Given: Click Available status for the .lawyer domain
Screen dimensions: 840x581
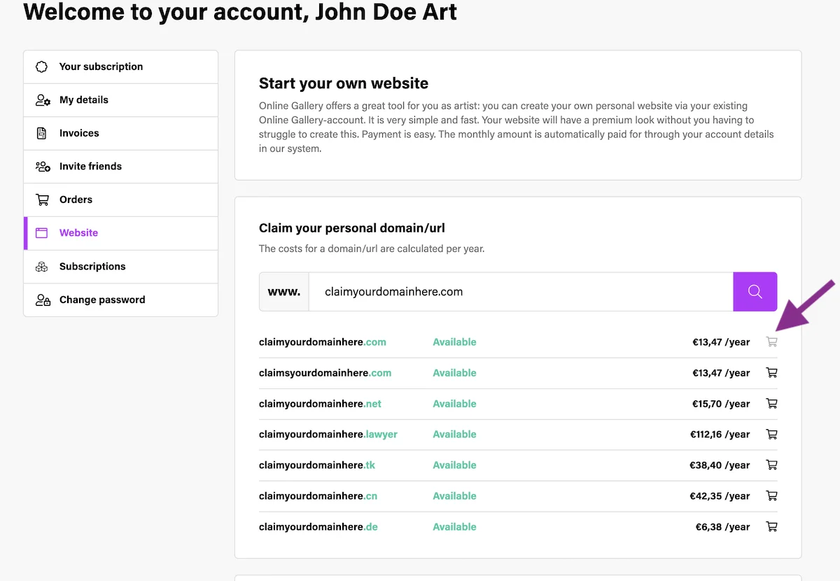Looking at the screenshot, I should tap(454, 435).
